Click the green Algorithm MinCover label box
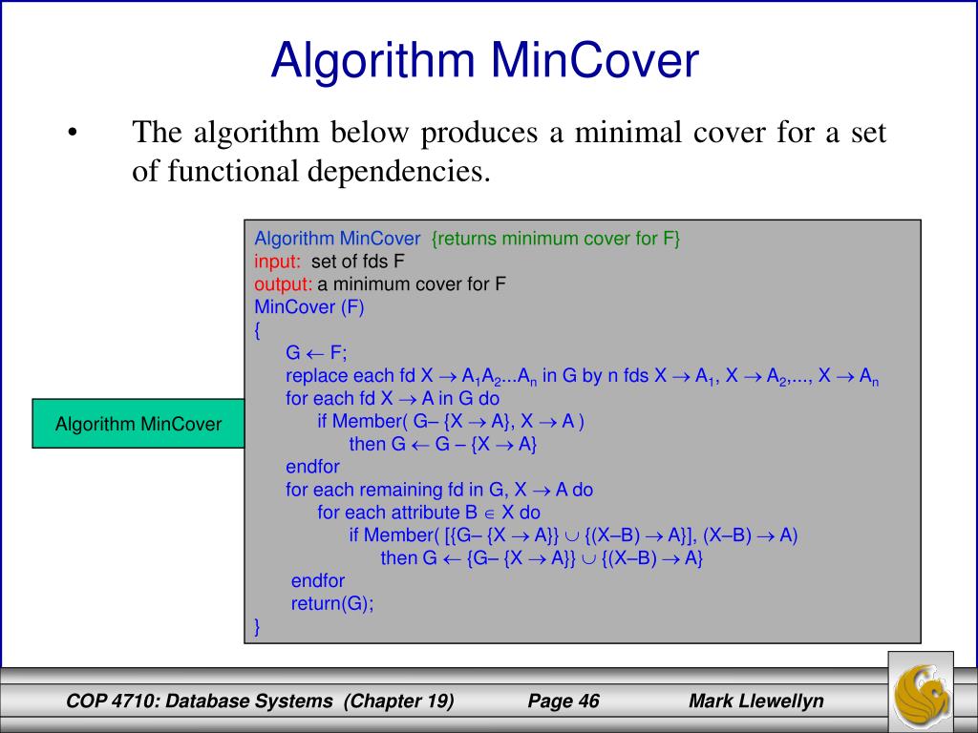Viewport: 978px width, 733px height. 138,424
